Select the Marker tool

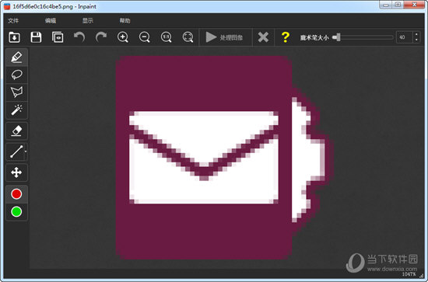click(16, 57)
